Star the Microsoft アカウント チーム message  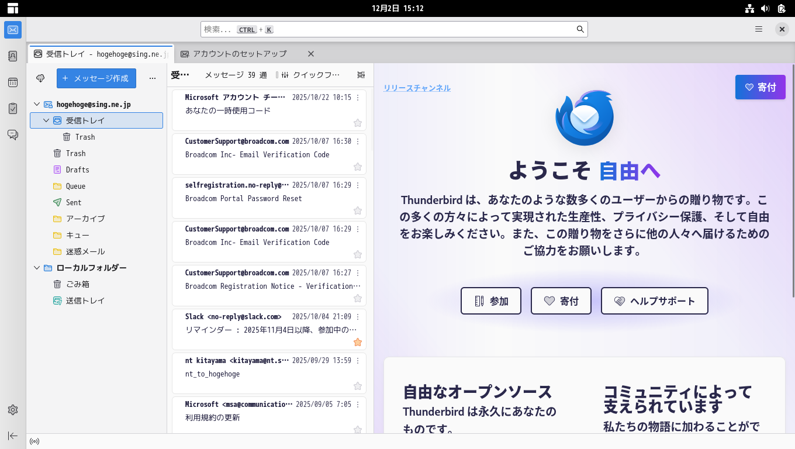click(357, 123)
